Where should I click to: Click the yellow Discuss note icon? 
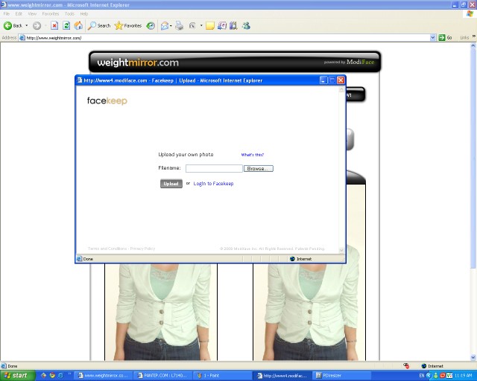(210, 26)
